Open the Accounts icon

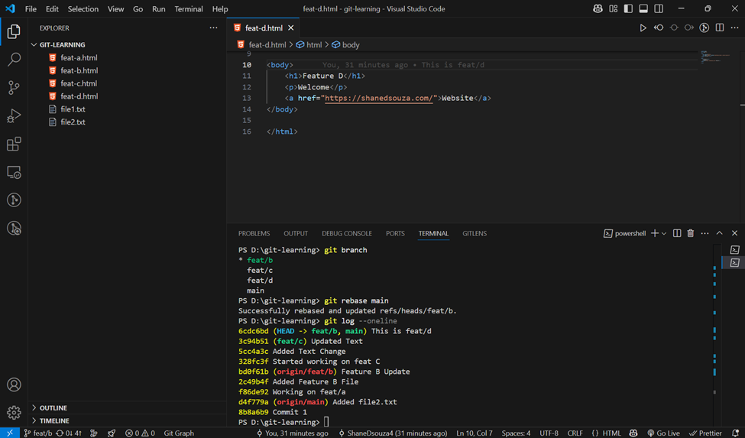point(14,384)
